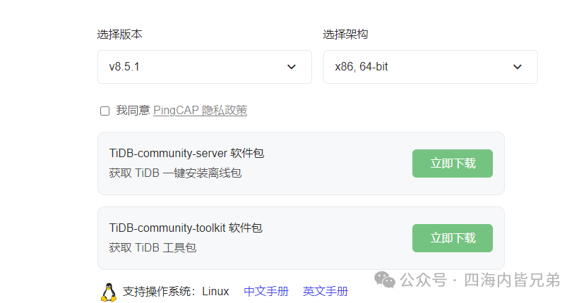Download the TiDB-community-server package
This screenshot has width=579, height=303.
[x=453, y=163]
